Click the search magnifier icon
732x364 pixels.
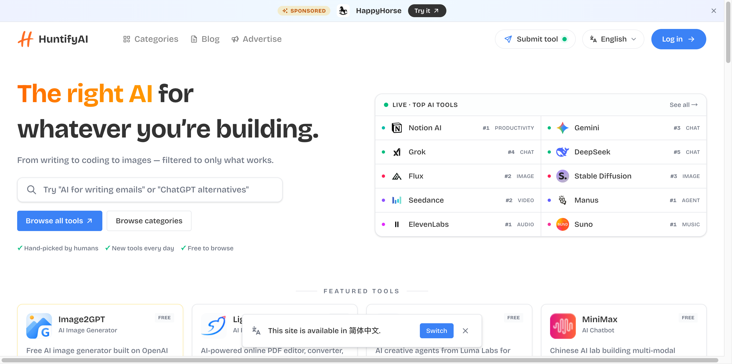[x=31, y=190]
